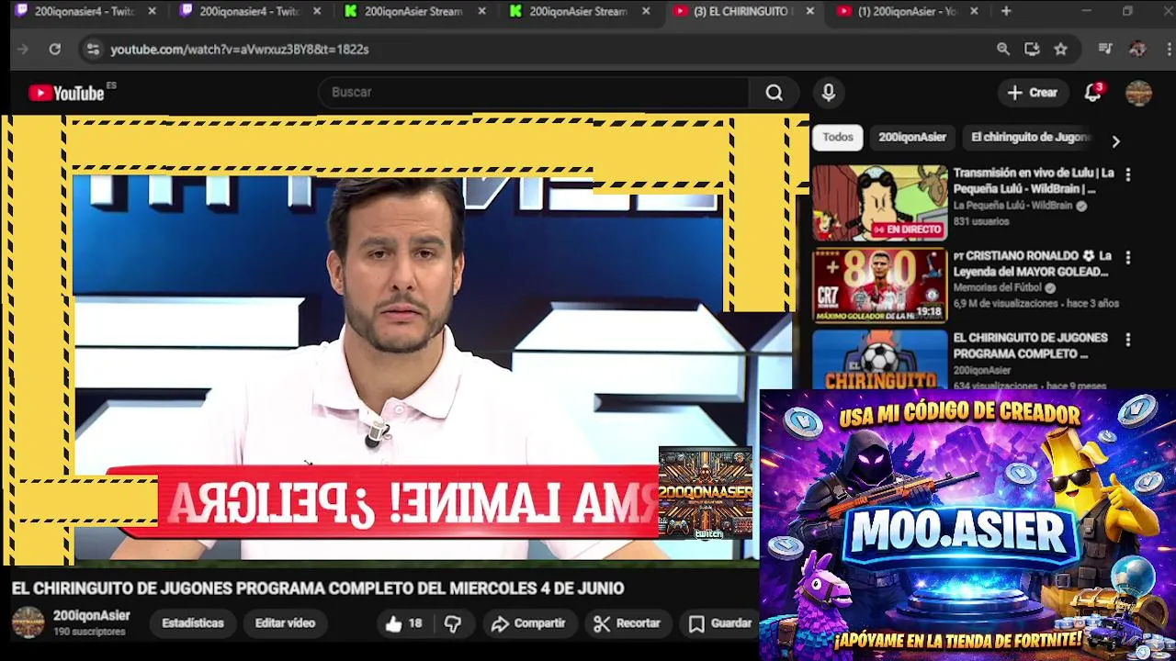The height and width of the screenshot is (661, 1176).
Task: Click the 200iqonAsier channel name link
Action: pos(92,616)
